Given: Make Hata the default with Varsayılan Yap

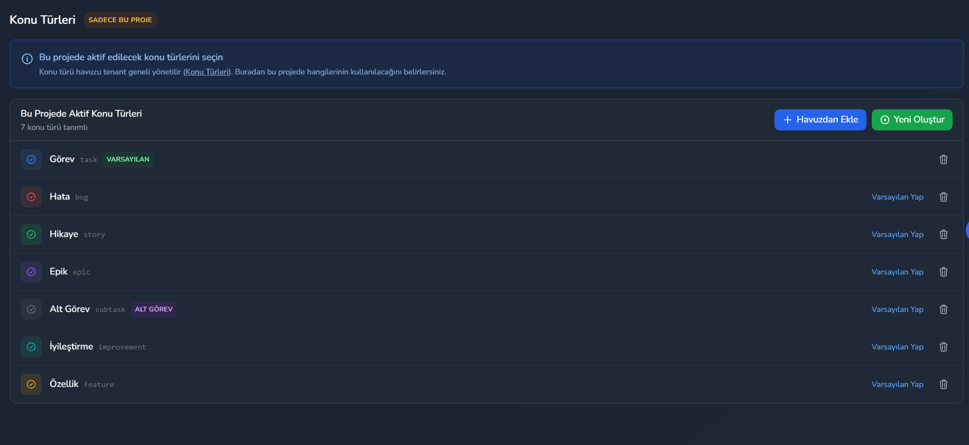Looking at the screenshot, I should click(897, 197).
